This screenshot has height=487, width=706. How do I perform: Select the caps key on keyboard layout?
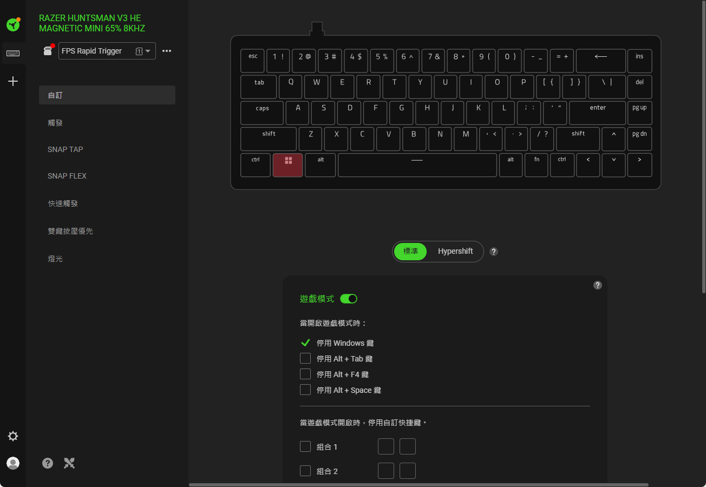tap(262, 113)
